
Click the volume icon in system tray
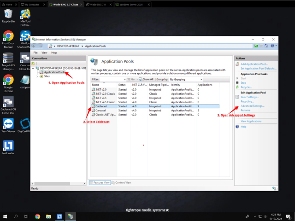click(x=265, y=216)
